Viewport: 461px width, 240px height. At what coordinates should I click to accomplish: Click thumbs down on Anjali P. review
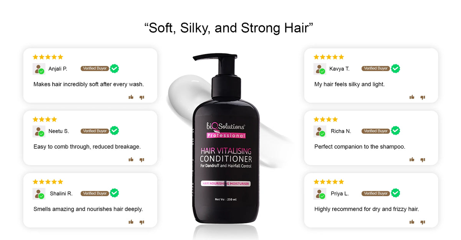pos(142,98)
